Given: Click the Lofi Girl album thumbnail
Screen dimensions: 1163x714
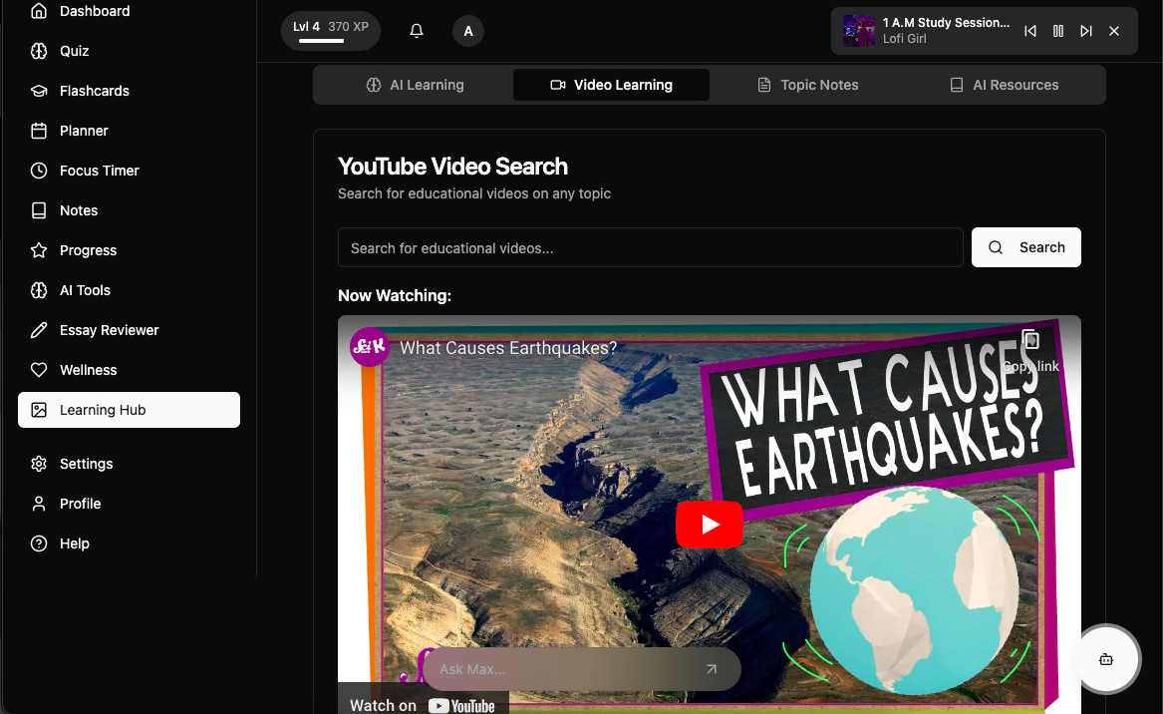Looking at the screenshot, I should click(859, 31).
